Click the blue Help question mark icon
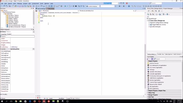183x103 pixels. coord(129,6)
